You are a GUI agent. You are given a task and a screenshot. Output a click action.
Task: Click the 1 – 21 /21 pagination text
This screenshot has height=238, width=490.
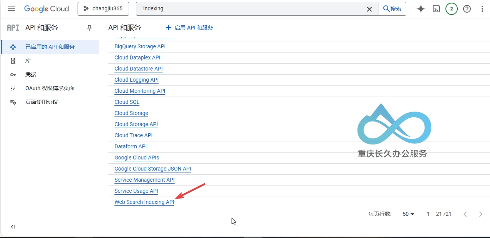pos(439,214)
